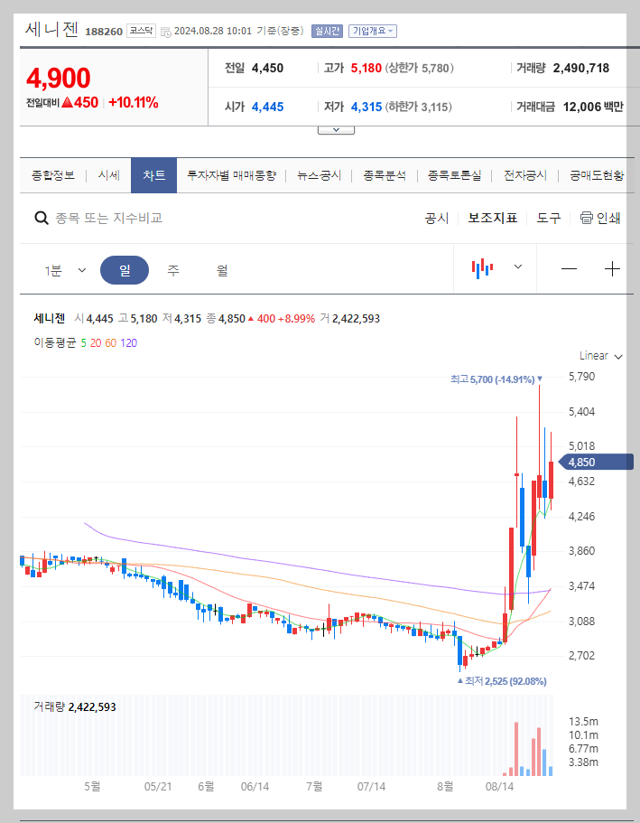Enable the 실시간 real-time badge

coord(325,30)
